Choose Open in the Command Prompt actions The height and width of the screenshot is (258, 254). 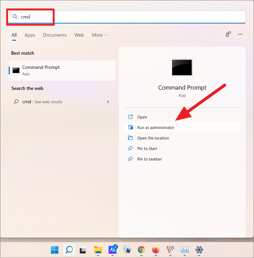(182, 117)
